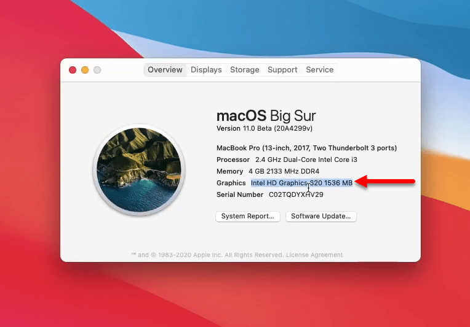Click the MacBook Pro 13-inch 2017 model line
Image resolution: width=470 pixels, height=327 pixels.
(306, 148)
